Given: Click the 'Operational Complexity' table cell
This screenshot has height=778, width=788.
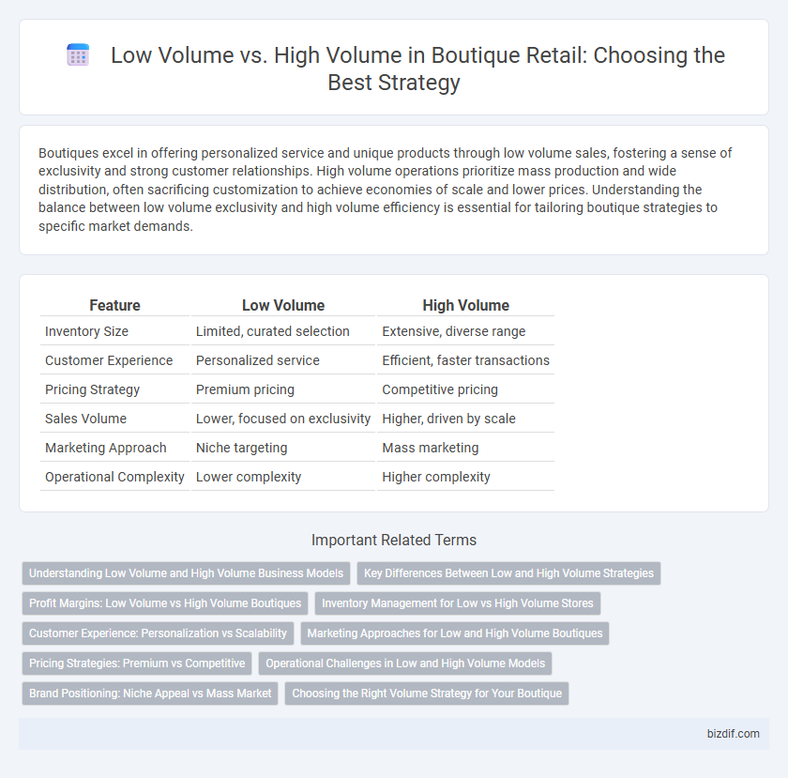Looking at the screenshot, I should click(x=114, y=477).
